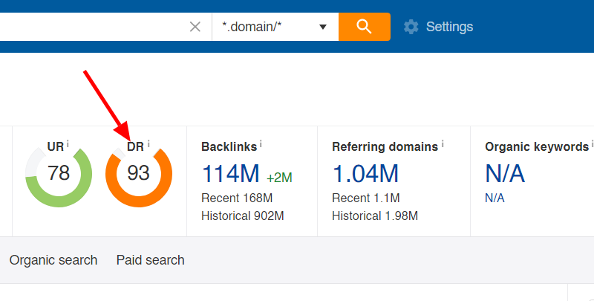Select the DR 93 rating gauge
The height and width of the screenshot is (301, 594).
click(x=139, y=174)
